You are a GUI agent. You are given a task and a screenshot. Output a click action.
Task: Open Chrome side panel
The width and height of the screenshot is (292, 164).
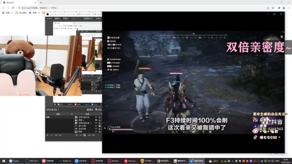(x=279, y=8)
